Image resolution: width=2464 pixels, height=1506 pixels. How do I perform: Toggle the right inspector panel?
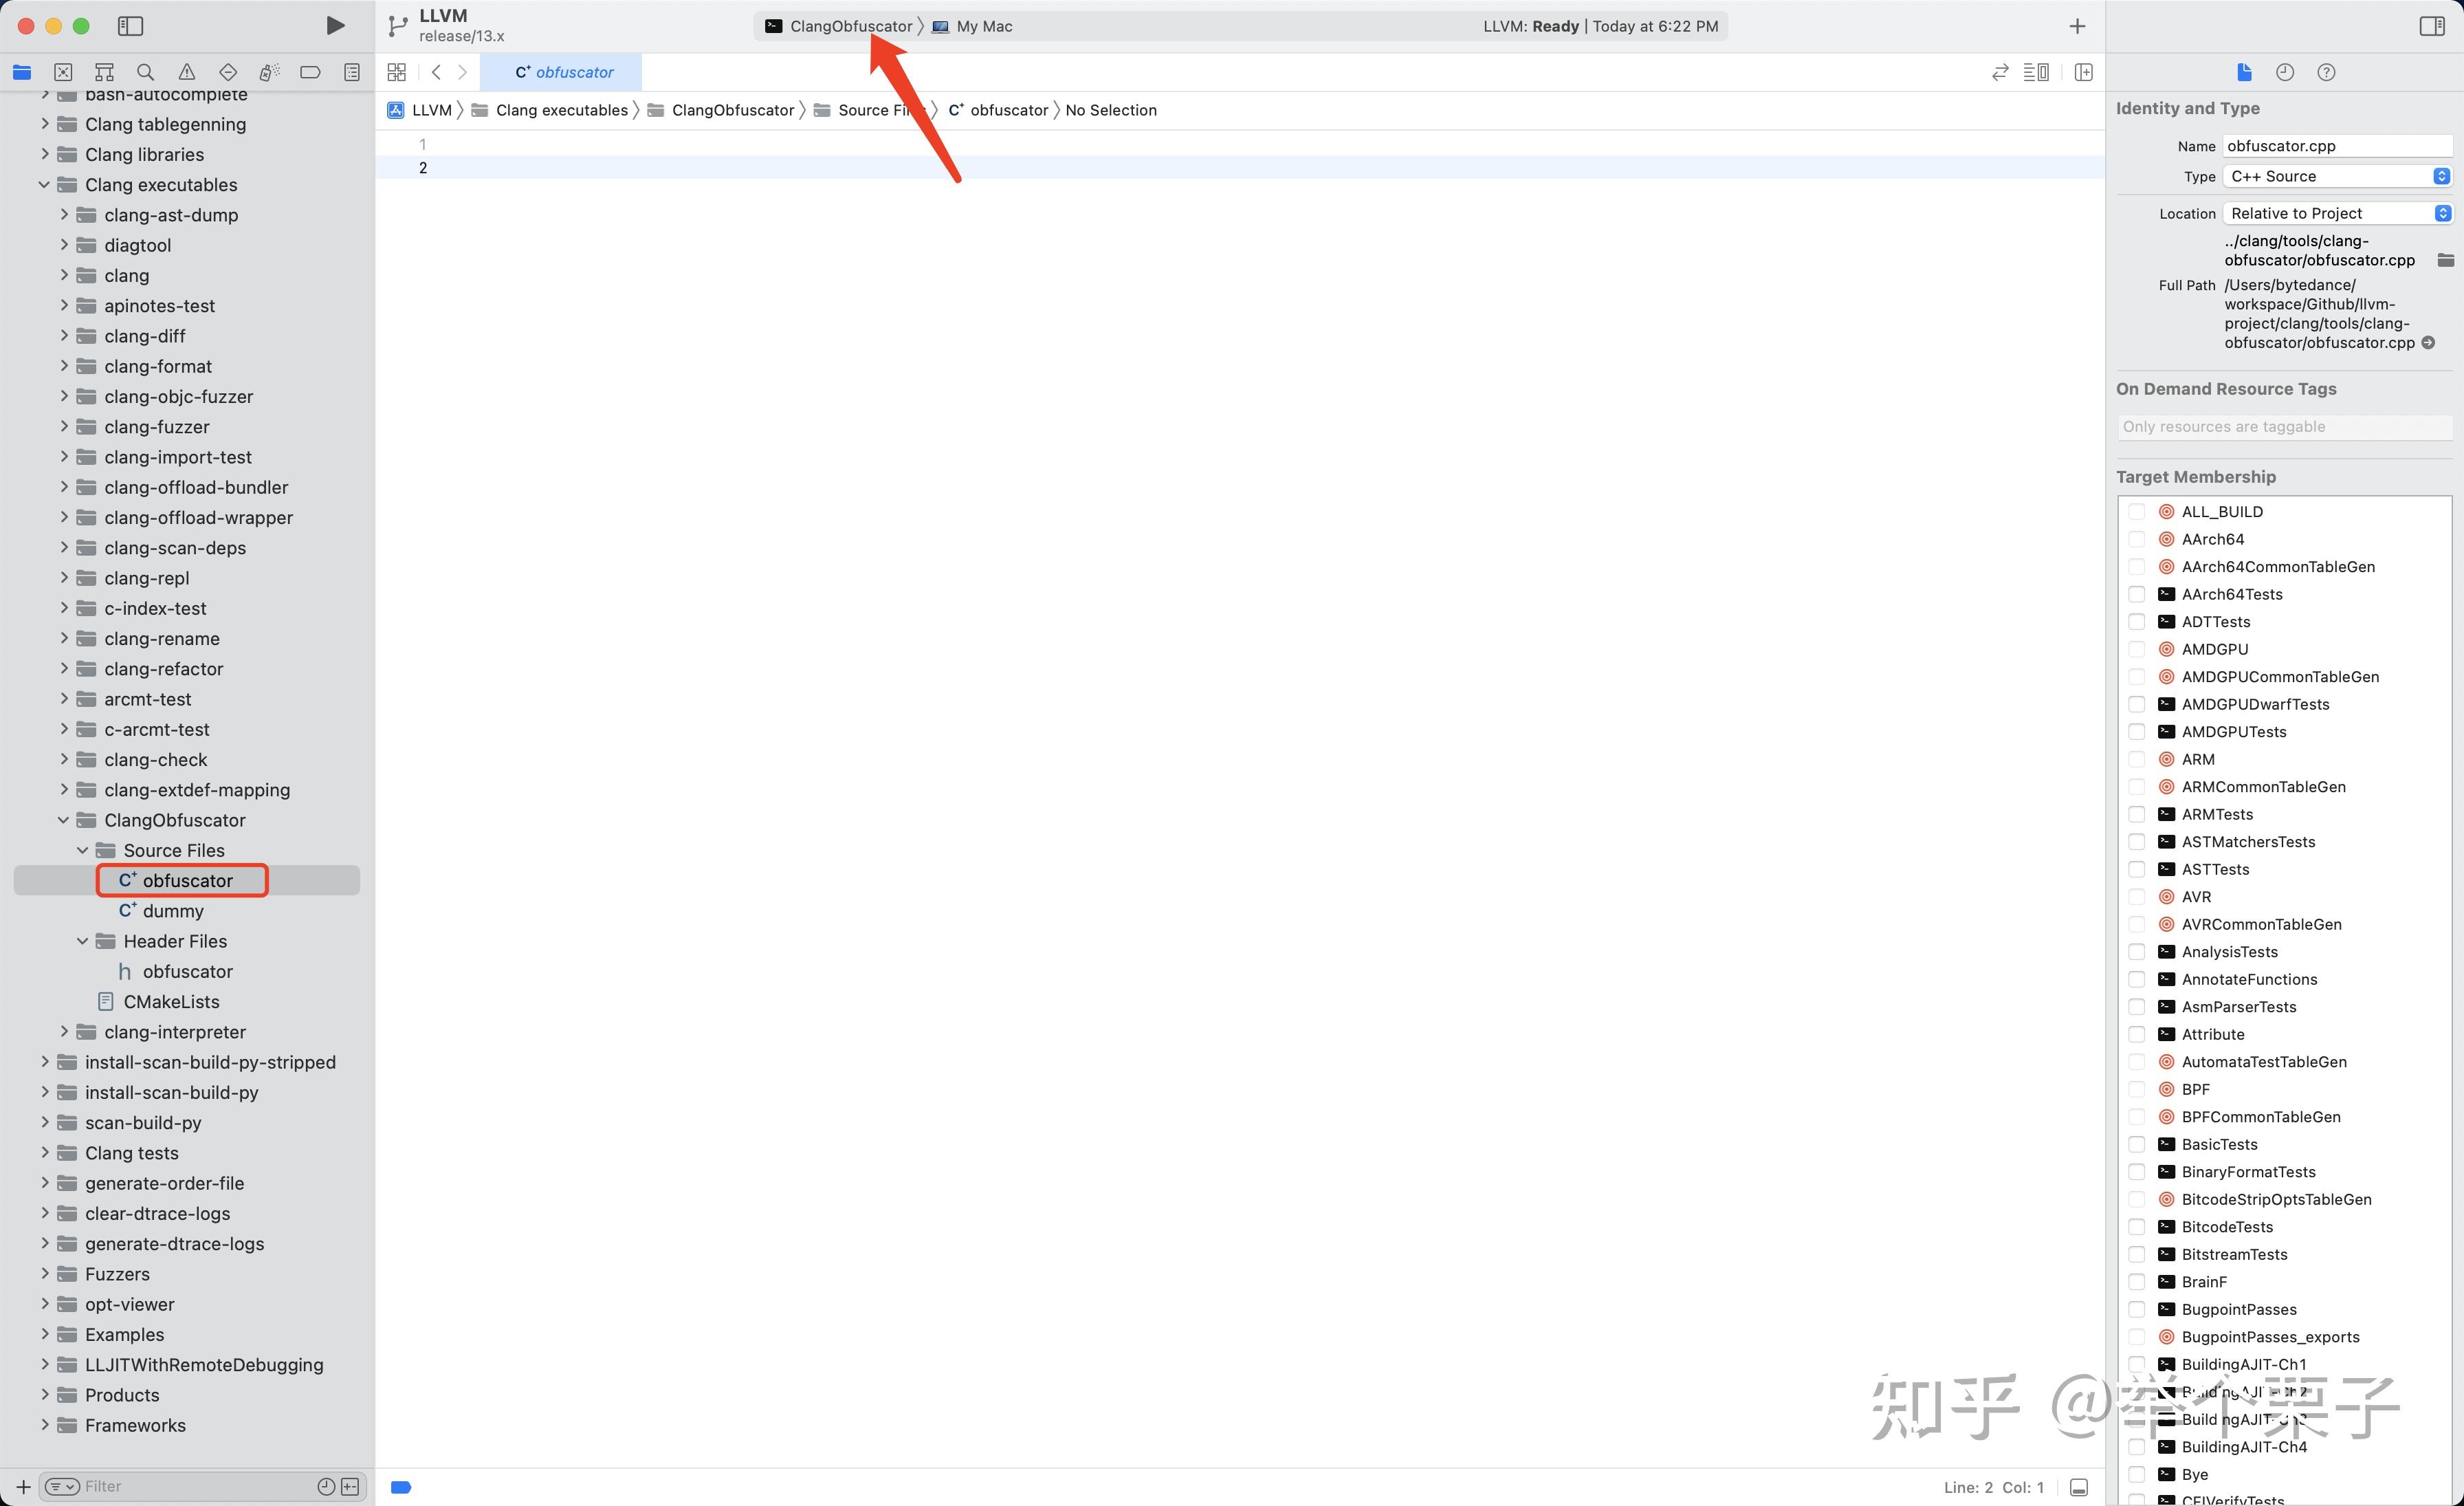click(2432, 26)
